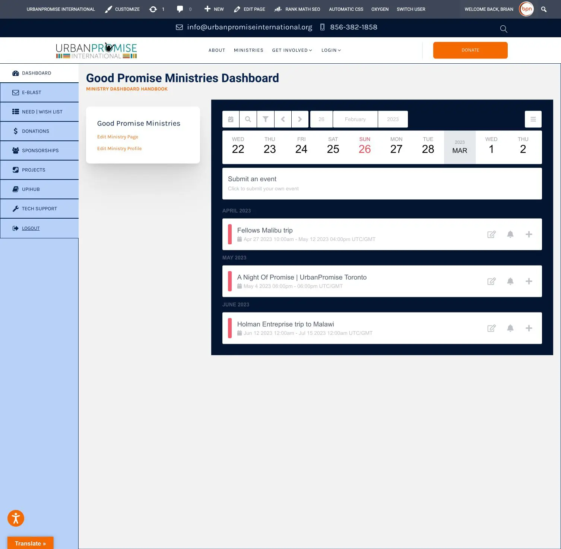Open Sponsorships in the sidebar
Image resolution: width=561 pixels, height=549 pixels.
[x=39, y=150]
